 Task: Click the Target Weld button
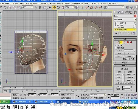pos(130,78)
